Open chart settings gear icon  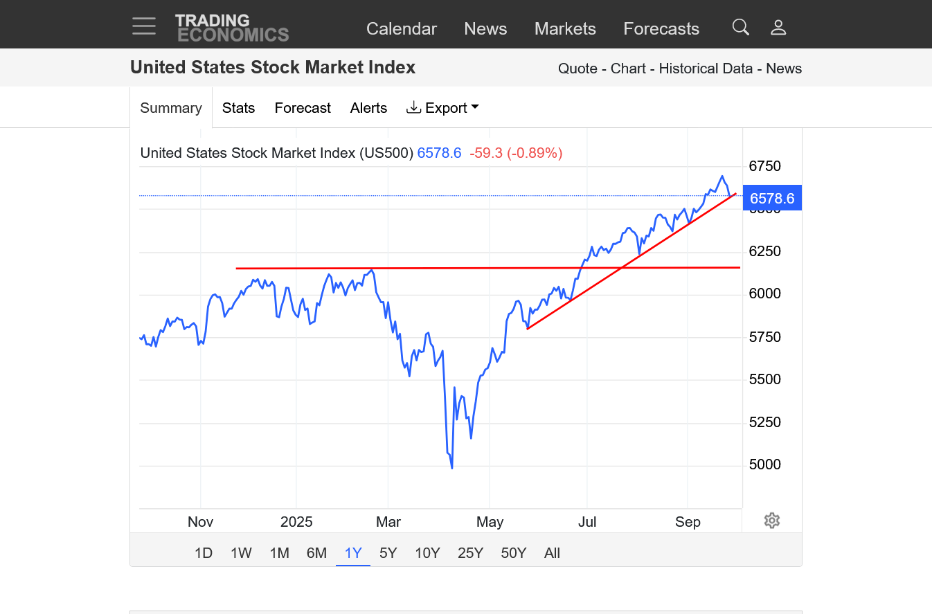point(771,521)
